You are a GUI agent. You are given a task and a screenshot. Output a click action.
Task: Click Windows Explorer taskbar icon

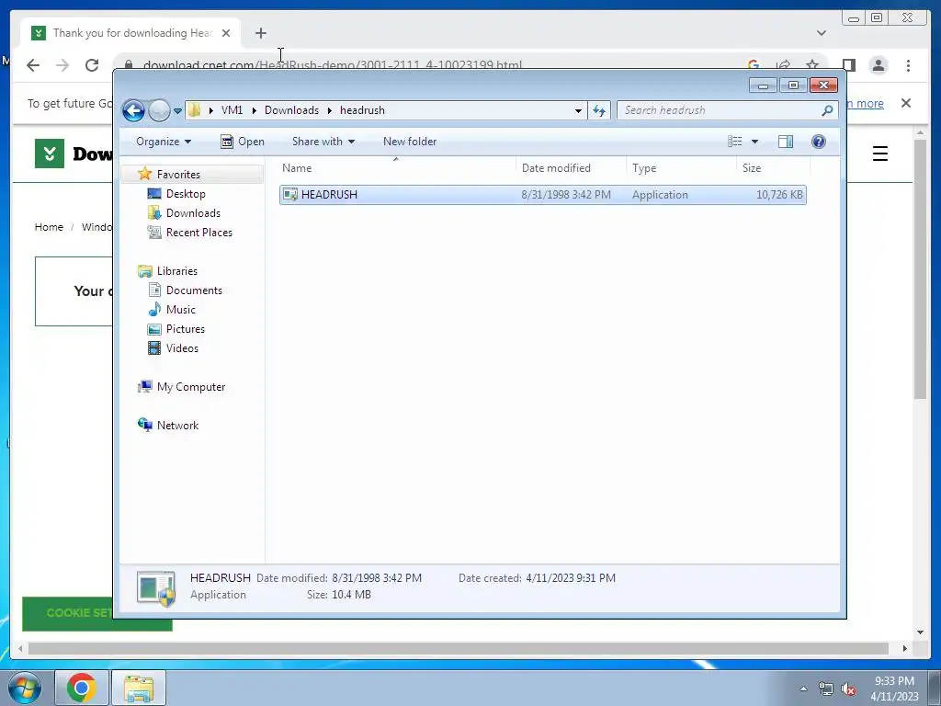[x=139, y=688]
